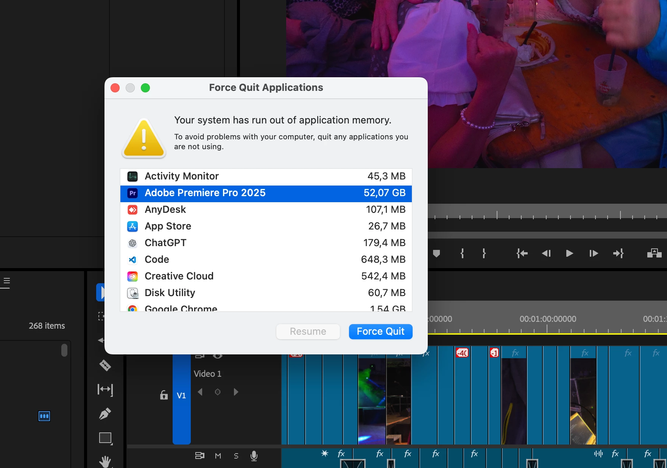Close the Force Quit Applications window

(x=115, y=88)
